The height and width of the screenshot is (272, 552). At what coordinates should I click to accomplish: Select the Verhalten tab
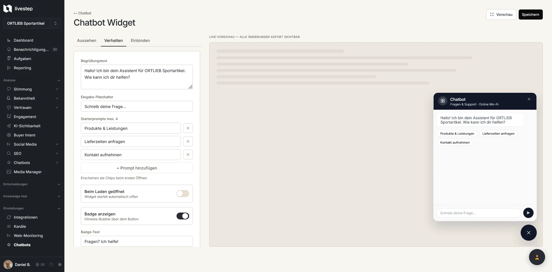coord(114,40)
